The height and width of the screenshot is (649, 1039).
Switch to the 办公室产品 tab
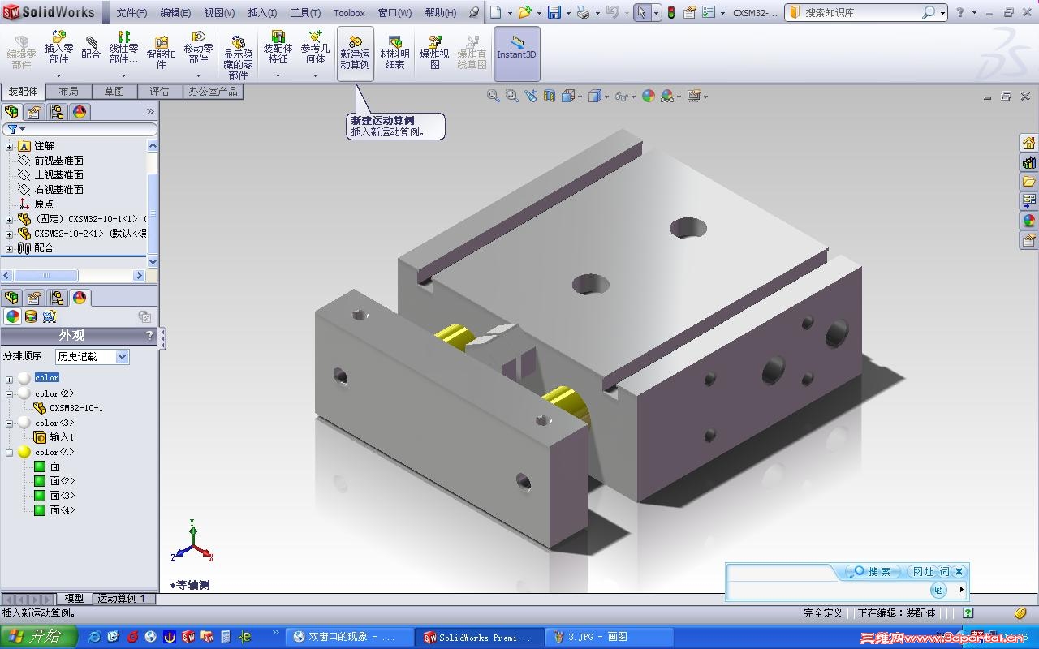click(213, 92)
